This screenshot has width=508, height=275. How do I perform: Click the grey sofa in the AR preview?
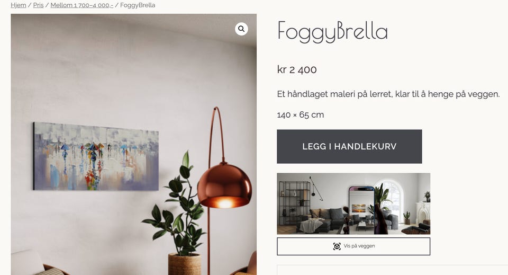pos(325,219)
